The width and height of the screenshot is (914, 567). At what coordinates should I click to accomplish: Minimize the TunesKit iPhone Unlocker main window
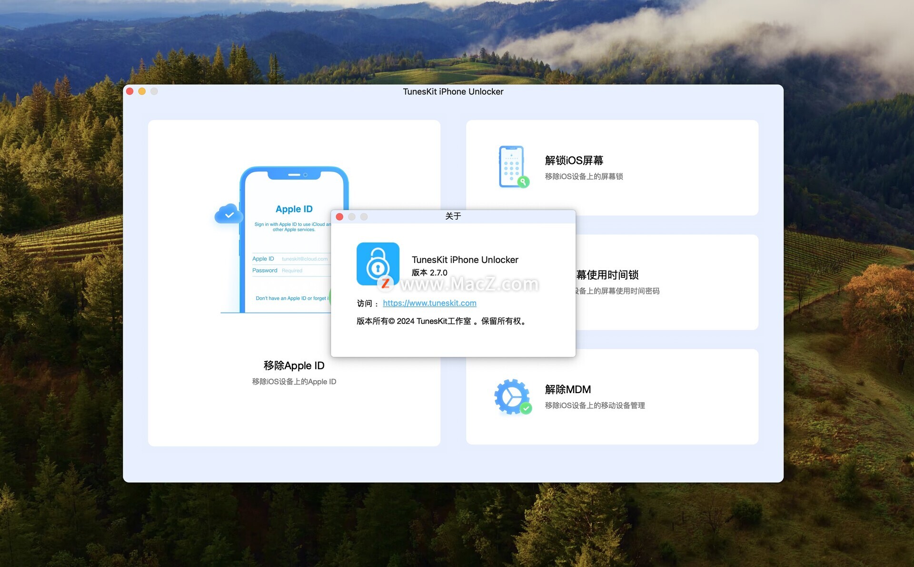142,91
